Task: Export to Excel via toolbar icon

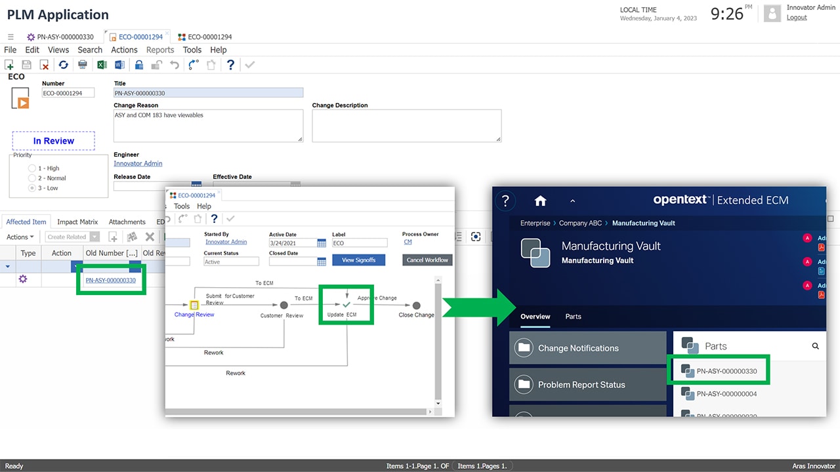Action: click(102, 65)
